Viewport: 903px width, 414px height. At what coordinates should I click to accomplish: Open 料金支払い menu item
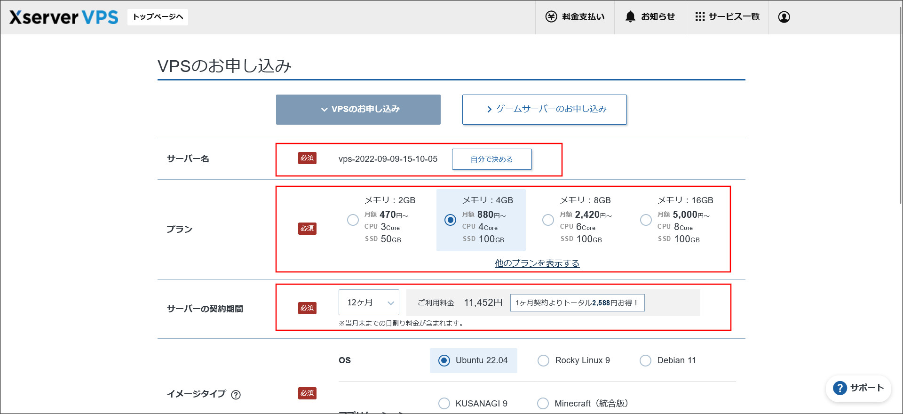[x=575, y=17]
